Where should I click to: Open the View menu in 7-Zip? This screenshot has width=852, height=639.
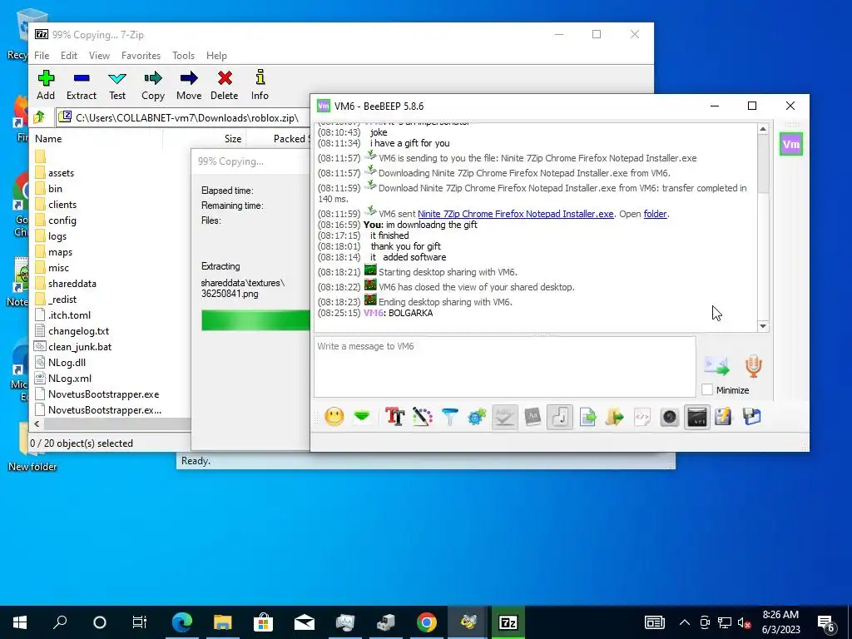point(100,56)
